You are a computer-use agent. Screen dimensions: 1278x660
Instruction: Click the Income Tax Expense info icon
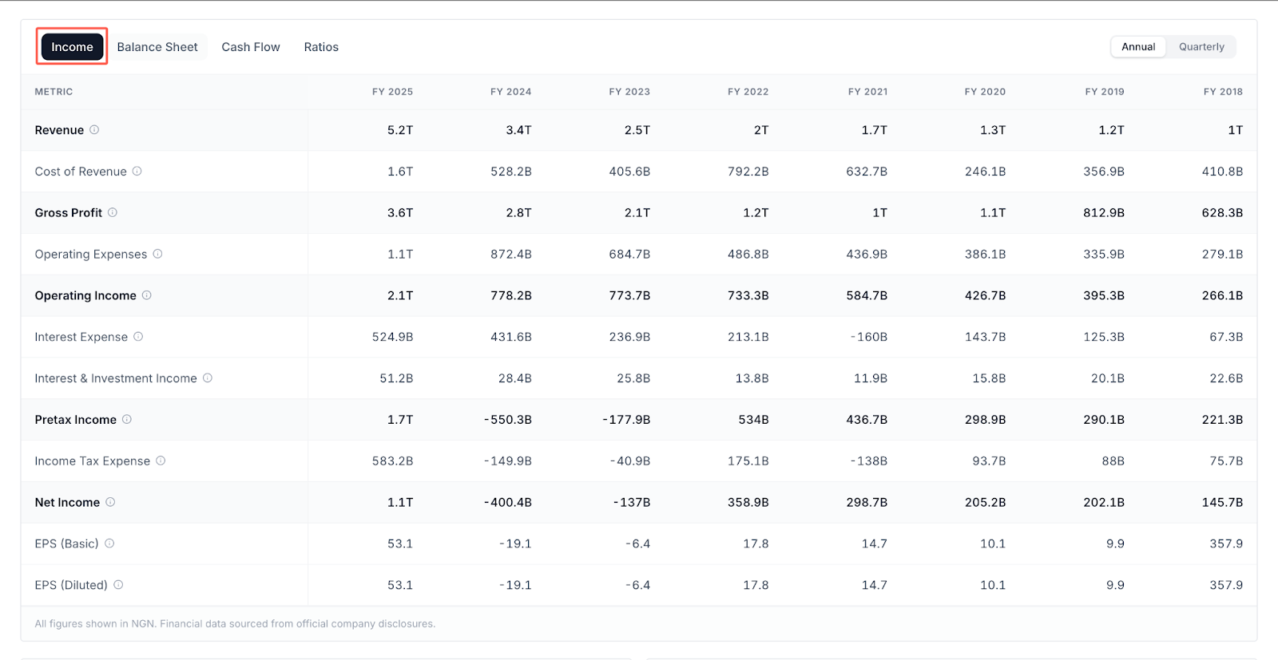pyautogui.click(x=161, y=460)
